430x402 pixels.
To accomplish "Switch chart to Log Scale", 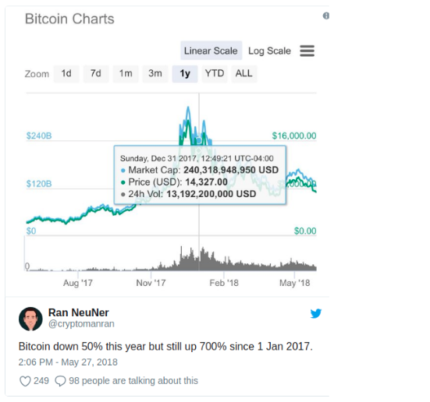I will pyautogui.click(x=269, y=51).
